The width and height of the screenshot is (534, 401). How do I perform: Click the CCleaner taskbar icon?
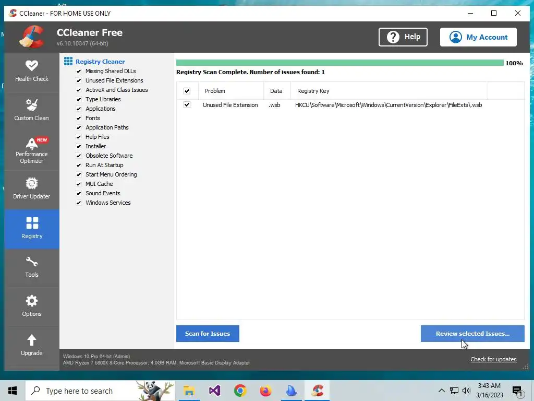pyautogui.click(x=317, y=391)
